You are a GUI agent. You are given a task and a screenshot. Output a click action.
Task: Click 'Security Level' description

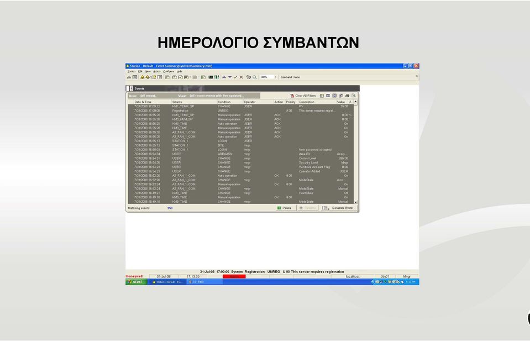308,162
